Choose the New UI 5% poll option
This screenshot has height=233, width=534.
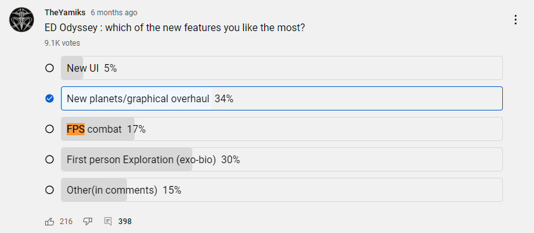point(282,68)
